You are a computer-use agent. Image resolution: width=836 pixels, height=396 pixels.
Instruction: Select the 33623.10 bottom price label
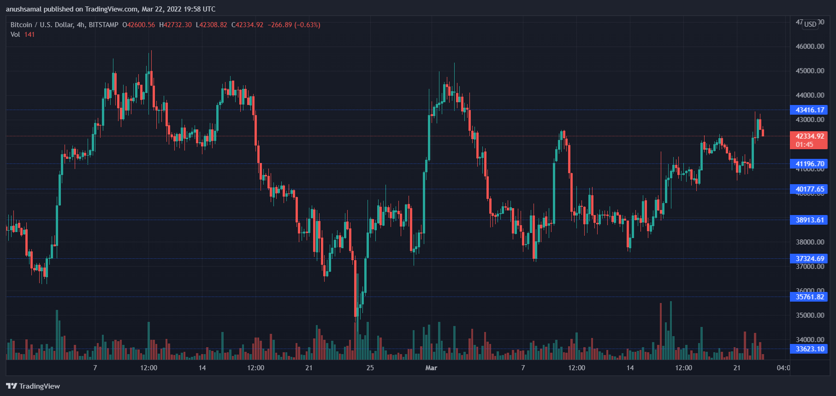(809, 349)
